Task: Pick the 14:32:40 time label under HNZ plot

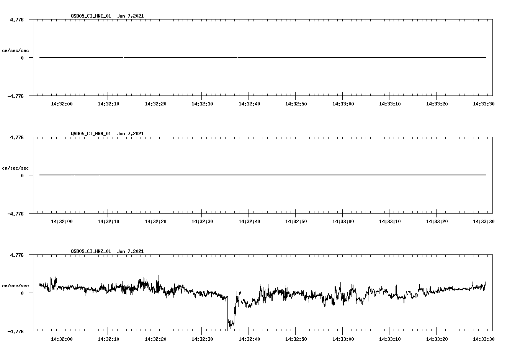Action: [249, 339]
